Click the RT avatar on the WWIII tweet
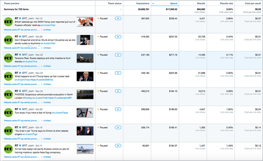 (x=8, y=22)
